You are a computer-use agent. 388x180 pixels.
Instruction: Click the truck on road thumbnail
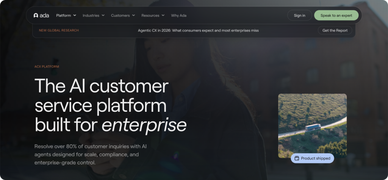pyautogui.click(x=312, y=126)
